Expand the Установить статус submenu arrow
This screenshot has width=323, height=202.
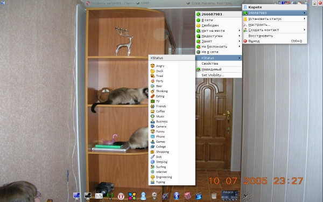pos(305,19)
